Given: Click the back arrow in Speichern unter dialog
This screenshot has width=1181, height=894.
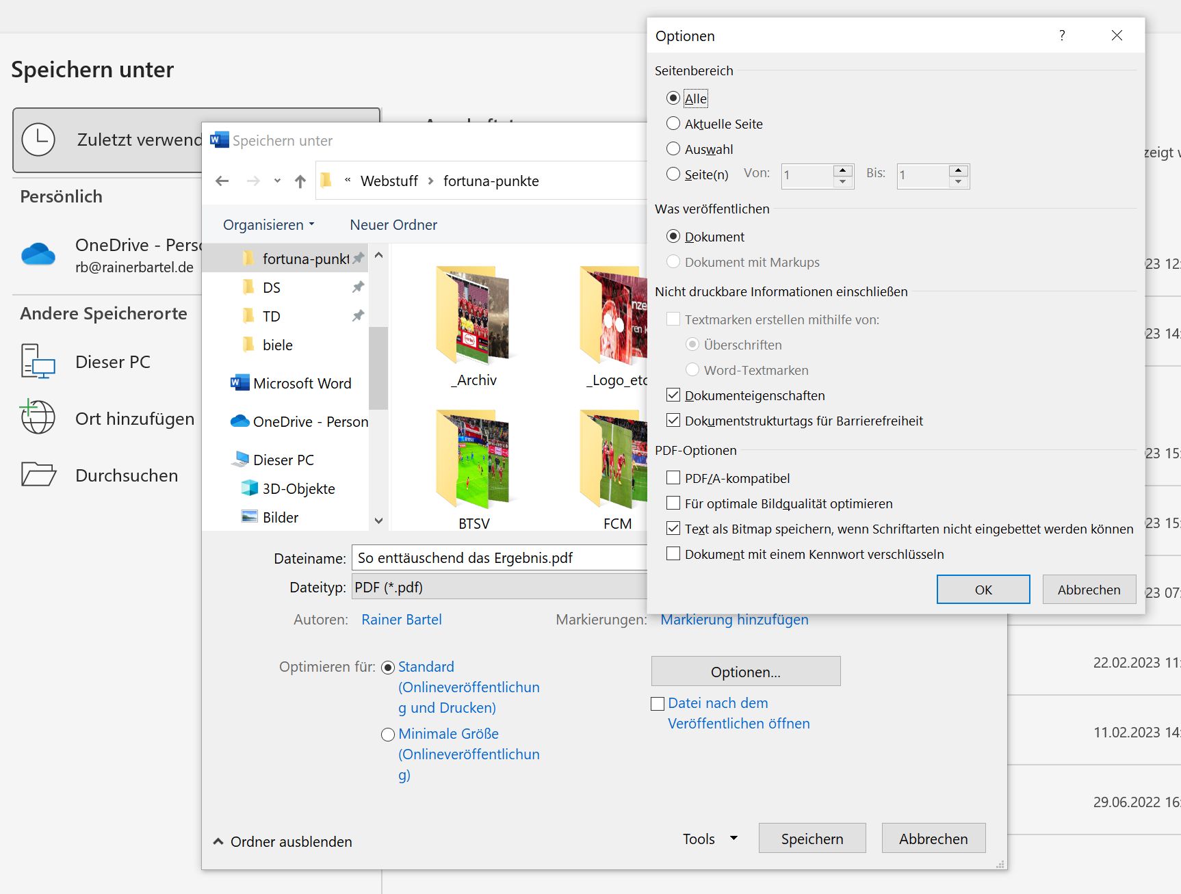Looking at the screenshot, I should [x=222, y=181].
